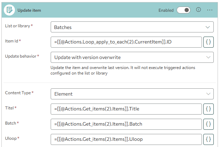Click the Update item title text

(29, 10)
